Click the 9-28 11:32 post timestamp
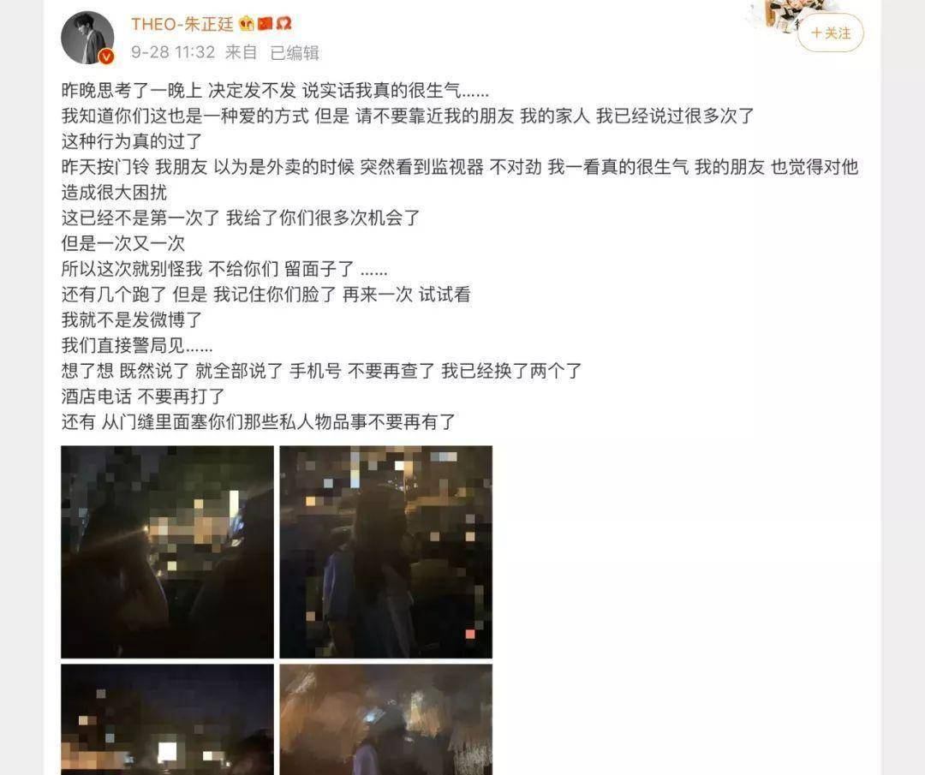The image size is (925, 775). point(173,52)
